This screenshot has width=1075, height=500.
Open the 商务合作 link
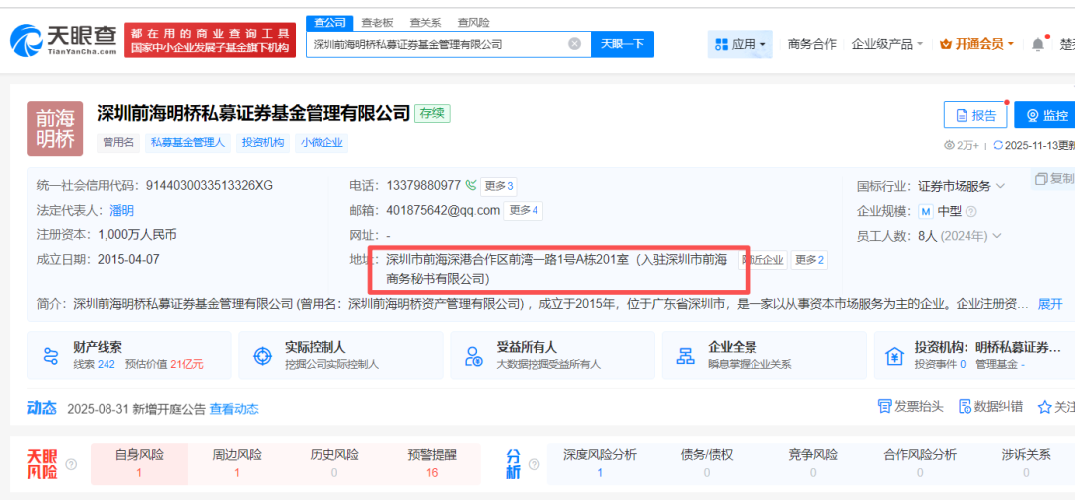(x=812, y=44)
